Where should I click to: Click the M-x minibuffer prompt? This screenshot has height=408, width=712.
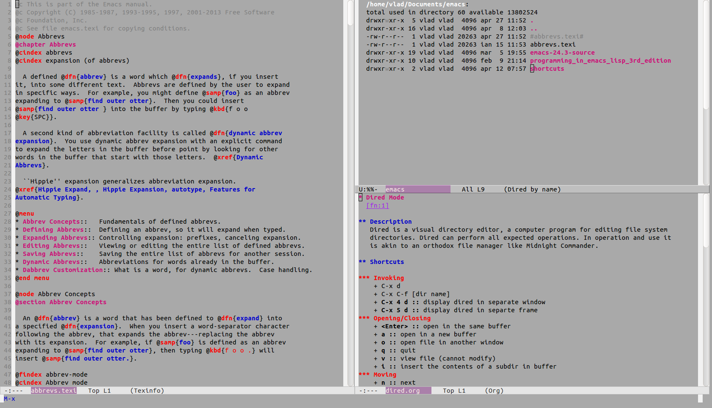coord(9,399)
